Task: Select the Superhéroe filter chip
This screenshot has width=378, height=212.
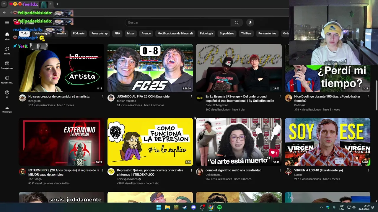Action: (x=227, y=33)
